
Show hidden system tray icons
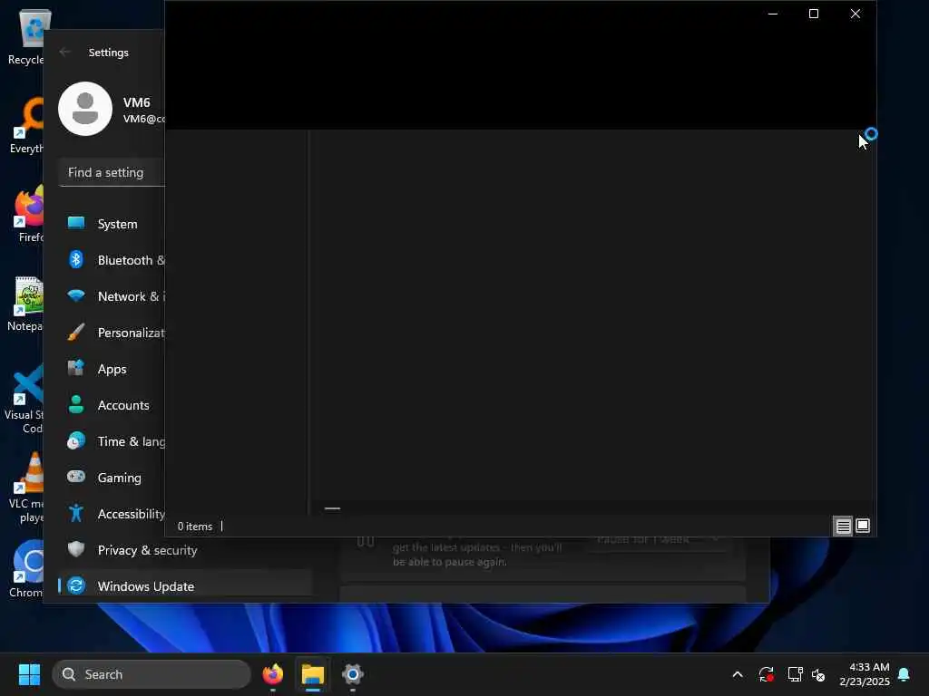click(738, 674)
